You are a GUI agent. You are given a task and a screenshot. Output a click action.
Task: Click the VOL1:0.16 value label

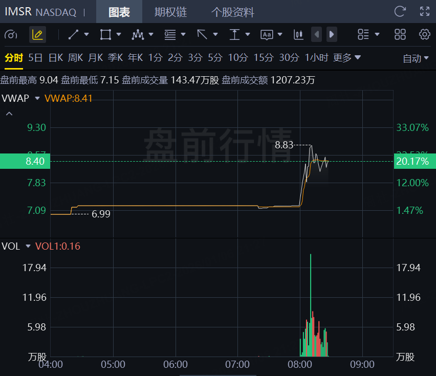click(58, 246)
